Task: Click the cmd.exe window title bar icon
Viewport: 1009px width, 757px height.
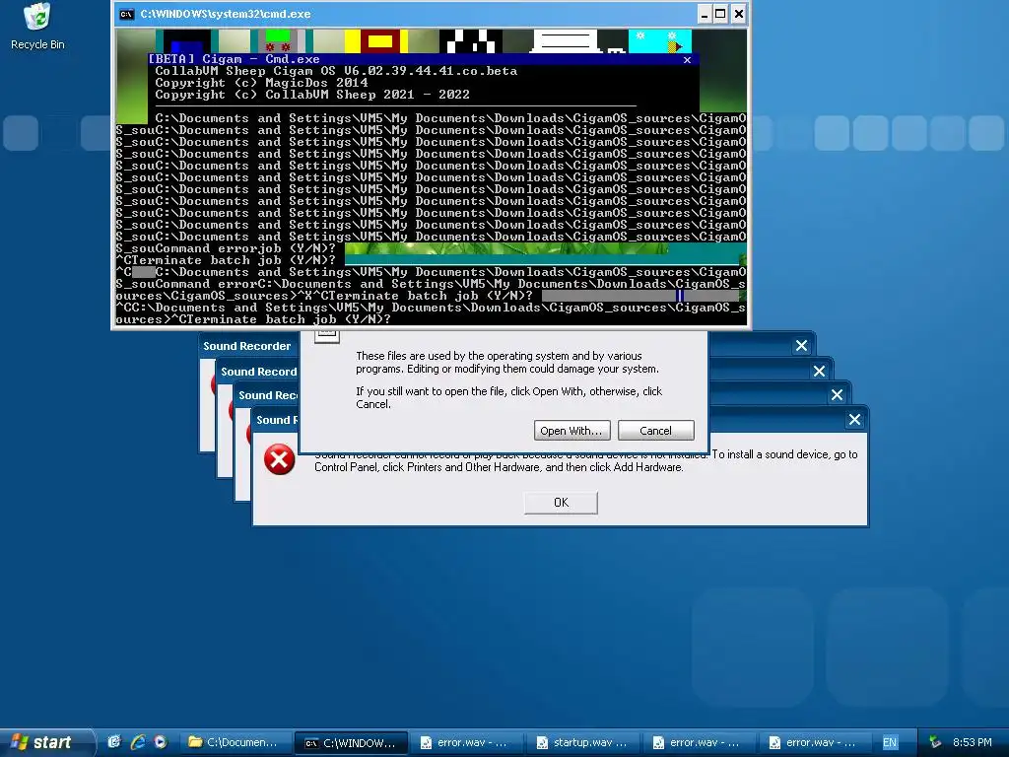Action: click(127, 14)
